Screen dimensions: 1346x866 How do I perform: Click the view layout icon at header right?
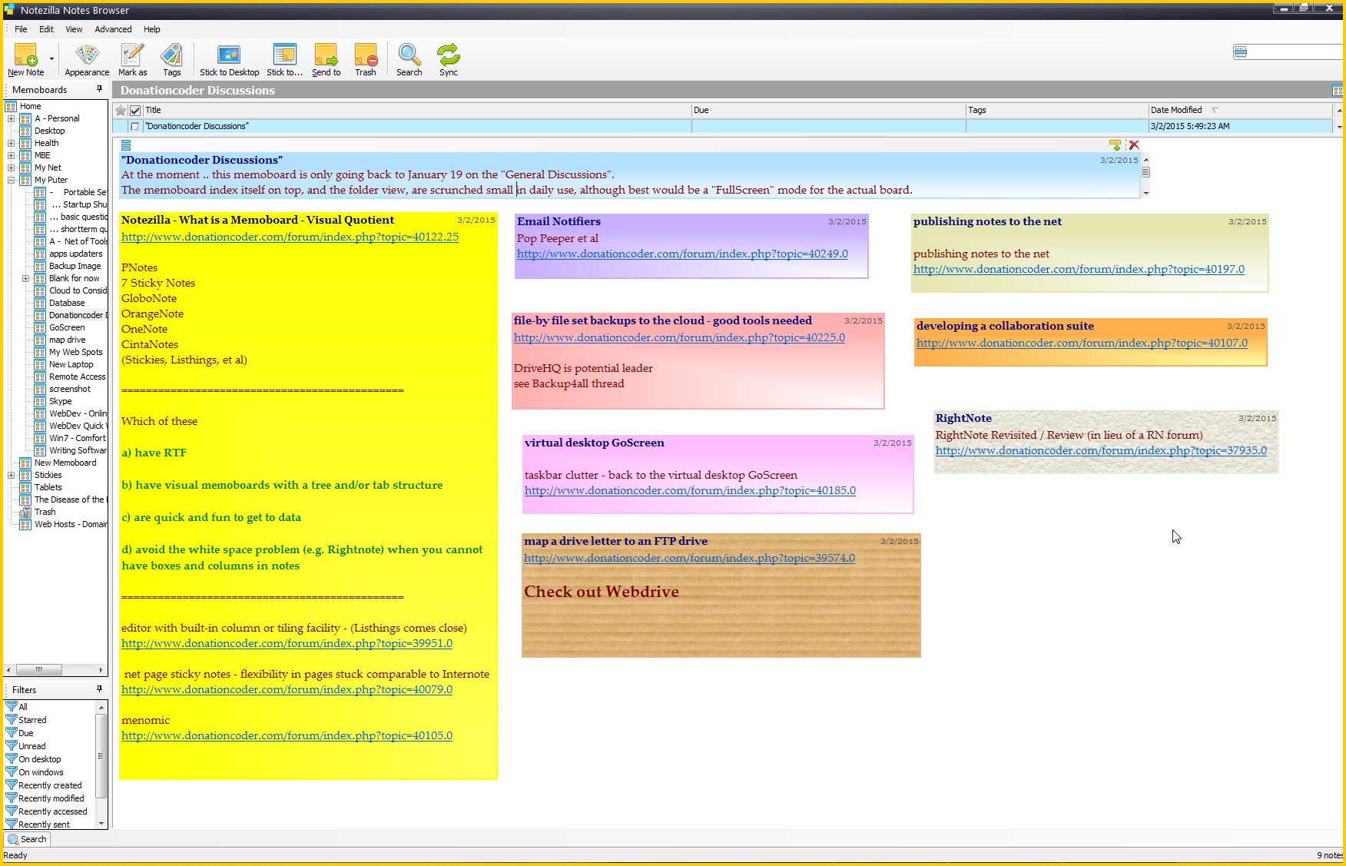[1338, 91]
